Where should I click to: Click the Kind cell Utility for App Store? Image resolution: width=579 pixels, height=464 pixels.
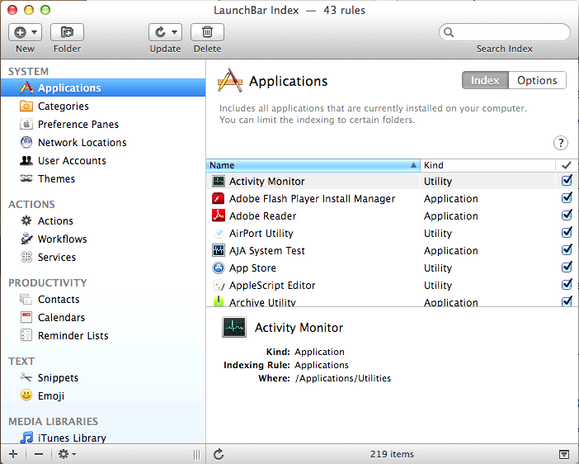(x=438, y=268)
